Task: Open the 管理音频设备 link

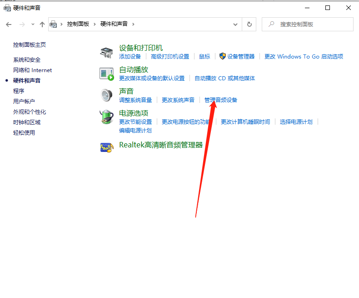Action: coord(220,100)
